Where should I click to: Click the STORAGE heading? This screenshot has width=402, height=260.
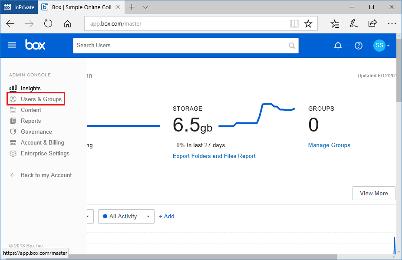pos(188,109)
